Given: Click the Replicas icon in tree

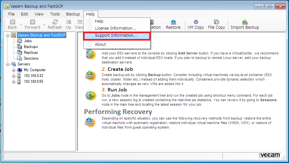Looking at the screenshot, I should tap(20, 53).
